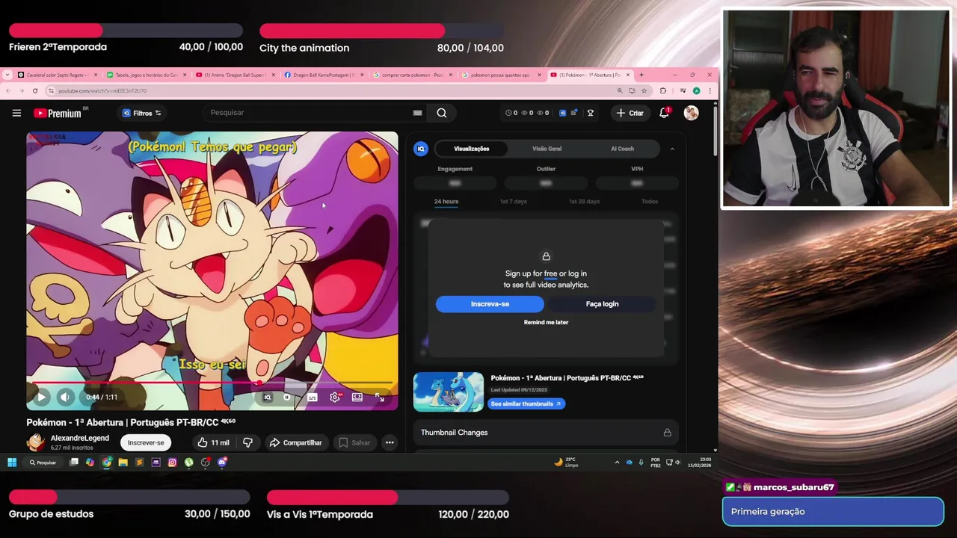Dislike the video
Viewport: 957px width, 538px height.
[247, 442]
